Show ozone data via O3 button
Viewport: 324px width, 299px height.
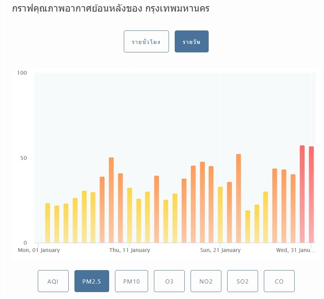(x=169, y=281)
